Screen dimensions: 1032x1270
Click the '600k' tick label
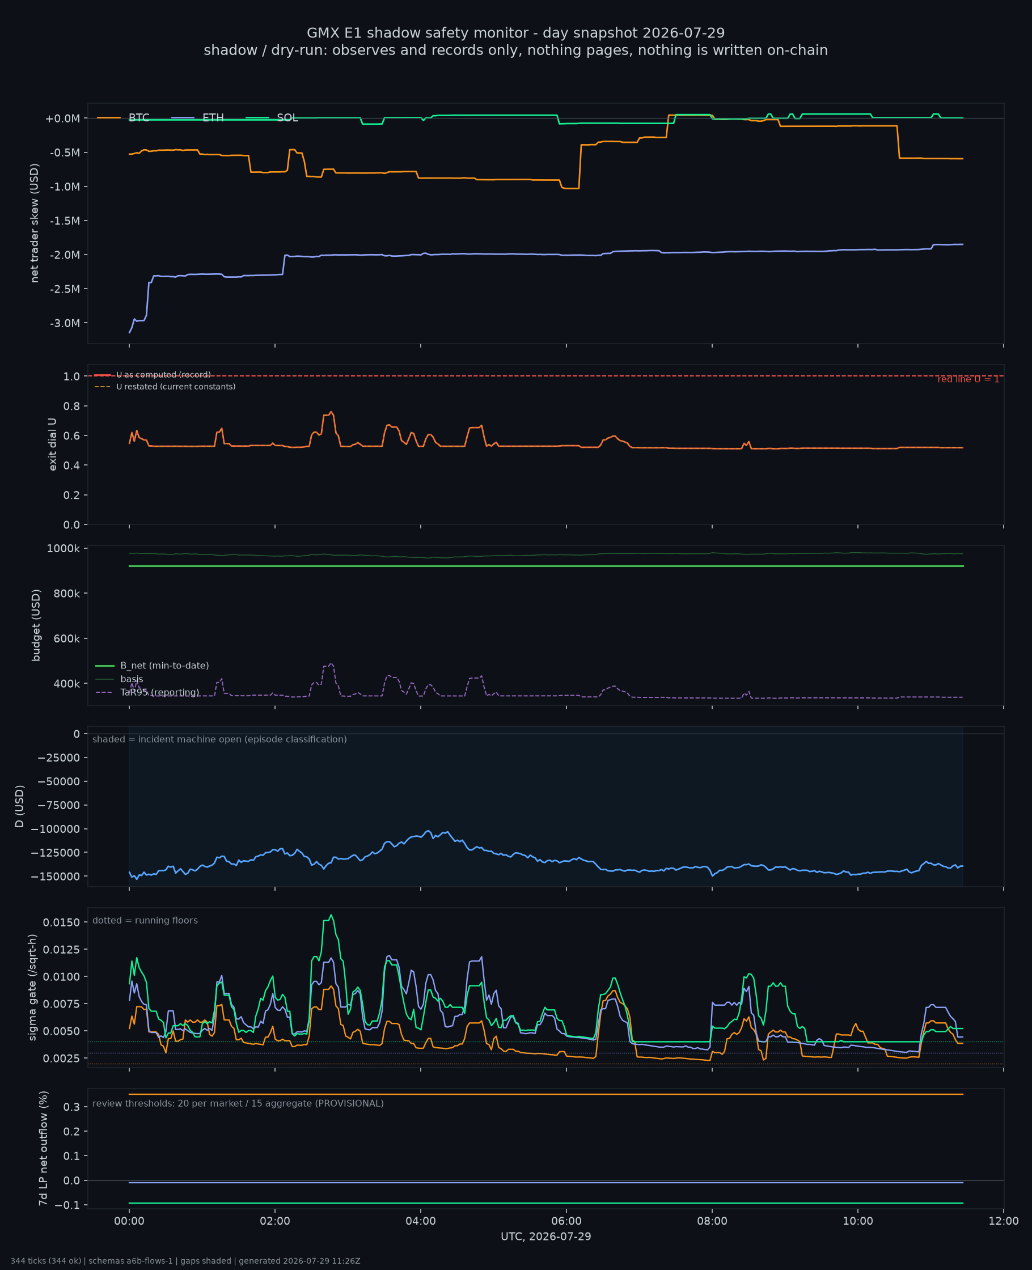(x=66, y=638)
